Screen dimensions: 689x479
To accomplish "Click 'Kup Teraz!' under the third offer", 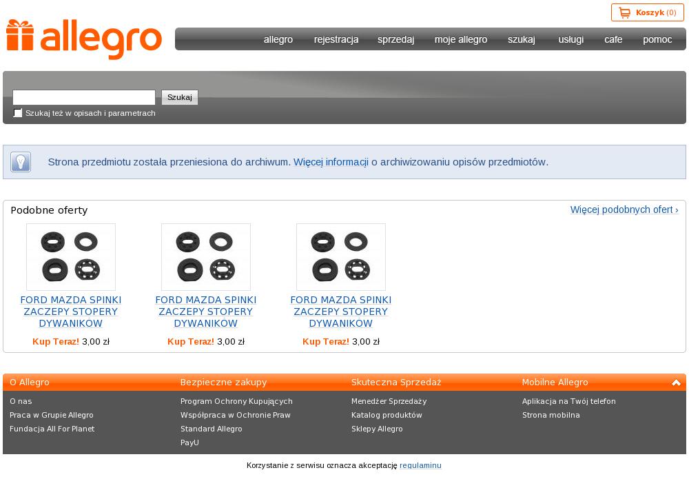I will (326, 341).
